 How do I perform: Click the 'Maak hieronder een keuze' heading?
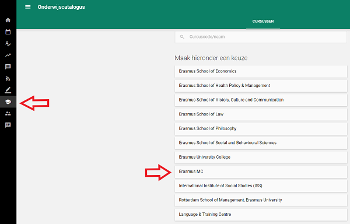click(211, 58)
